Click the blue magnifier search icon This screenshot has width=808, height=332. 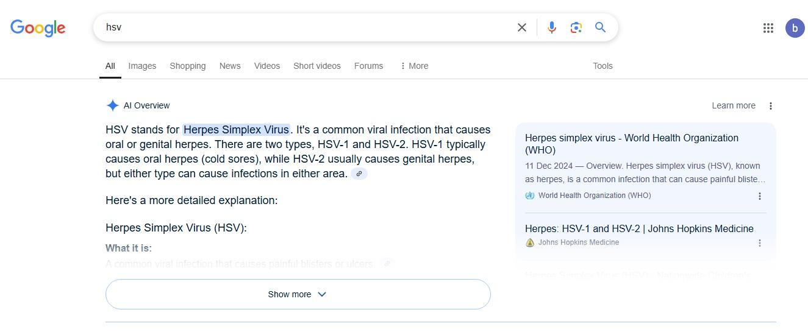point(601,27)
